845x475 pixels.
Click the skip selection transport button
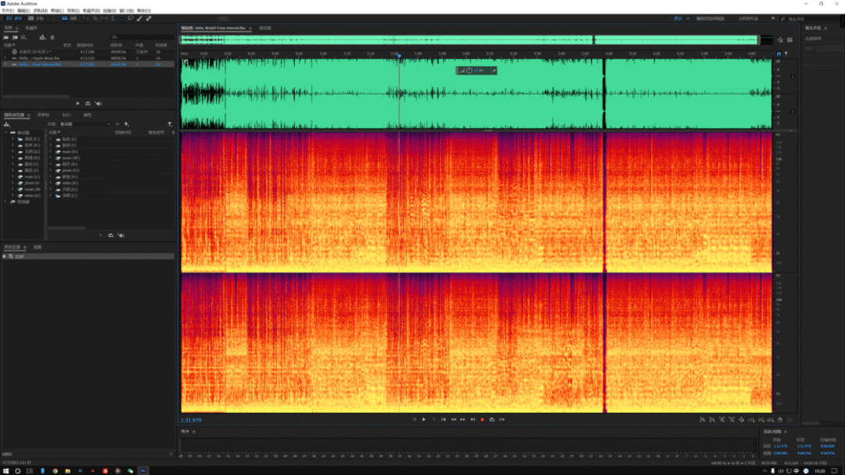pyautogui.click(x=502, y=419)
